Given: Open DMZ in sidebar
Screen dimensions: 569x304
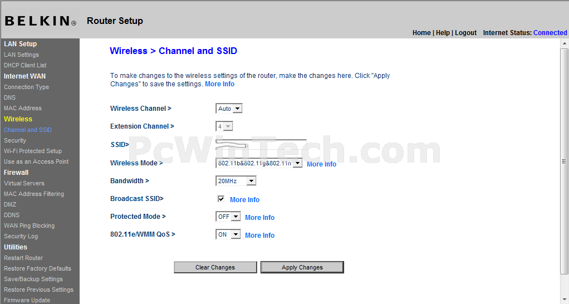Looking at the screenshot, I should click(10, 204).
